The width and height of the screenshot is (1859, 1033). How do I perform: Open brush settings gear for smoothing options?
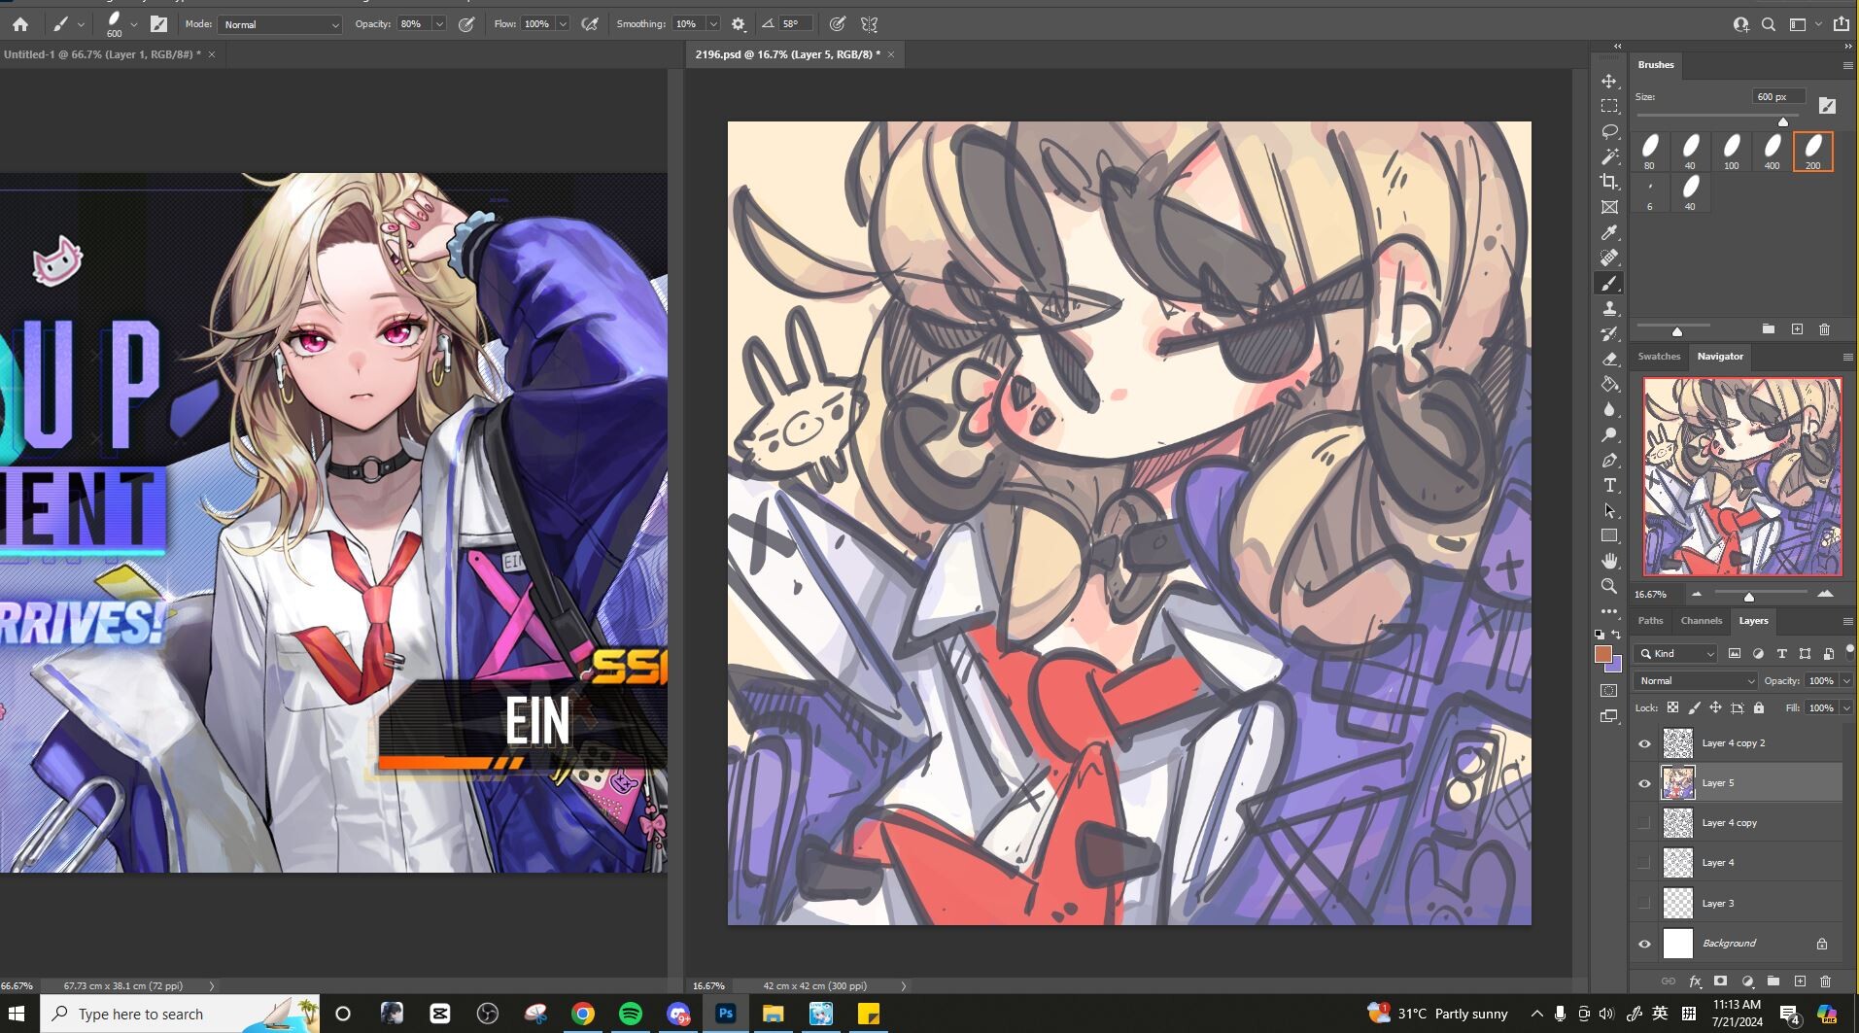click(739, 24)
